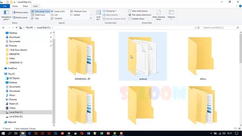This screenshot has height=136, width=242.
Task: Select Large icons layout
Action: coord(58,11)
